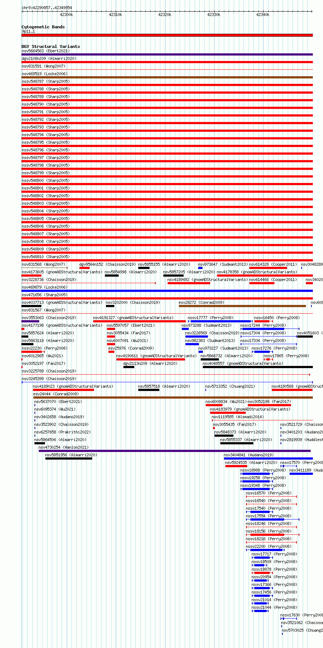Click the red cytogenetic band 9p11.1 bar
The image size is (323, 648).
point(167,35)
